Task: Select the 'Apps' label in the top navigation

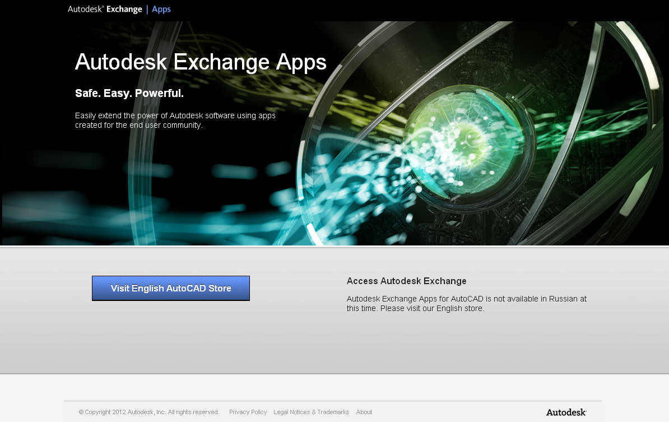Action: [161, 9]
